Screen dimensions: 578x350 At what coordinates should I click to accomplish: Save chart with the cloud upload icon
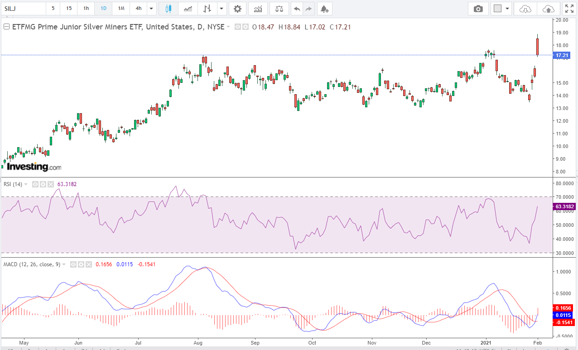coord(548,9)
